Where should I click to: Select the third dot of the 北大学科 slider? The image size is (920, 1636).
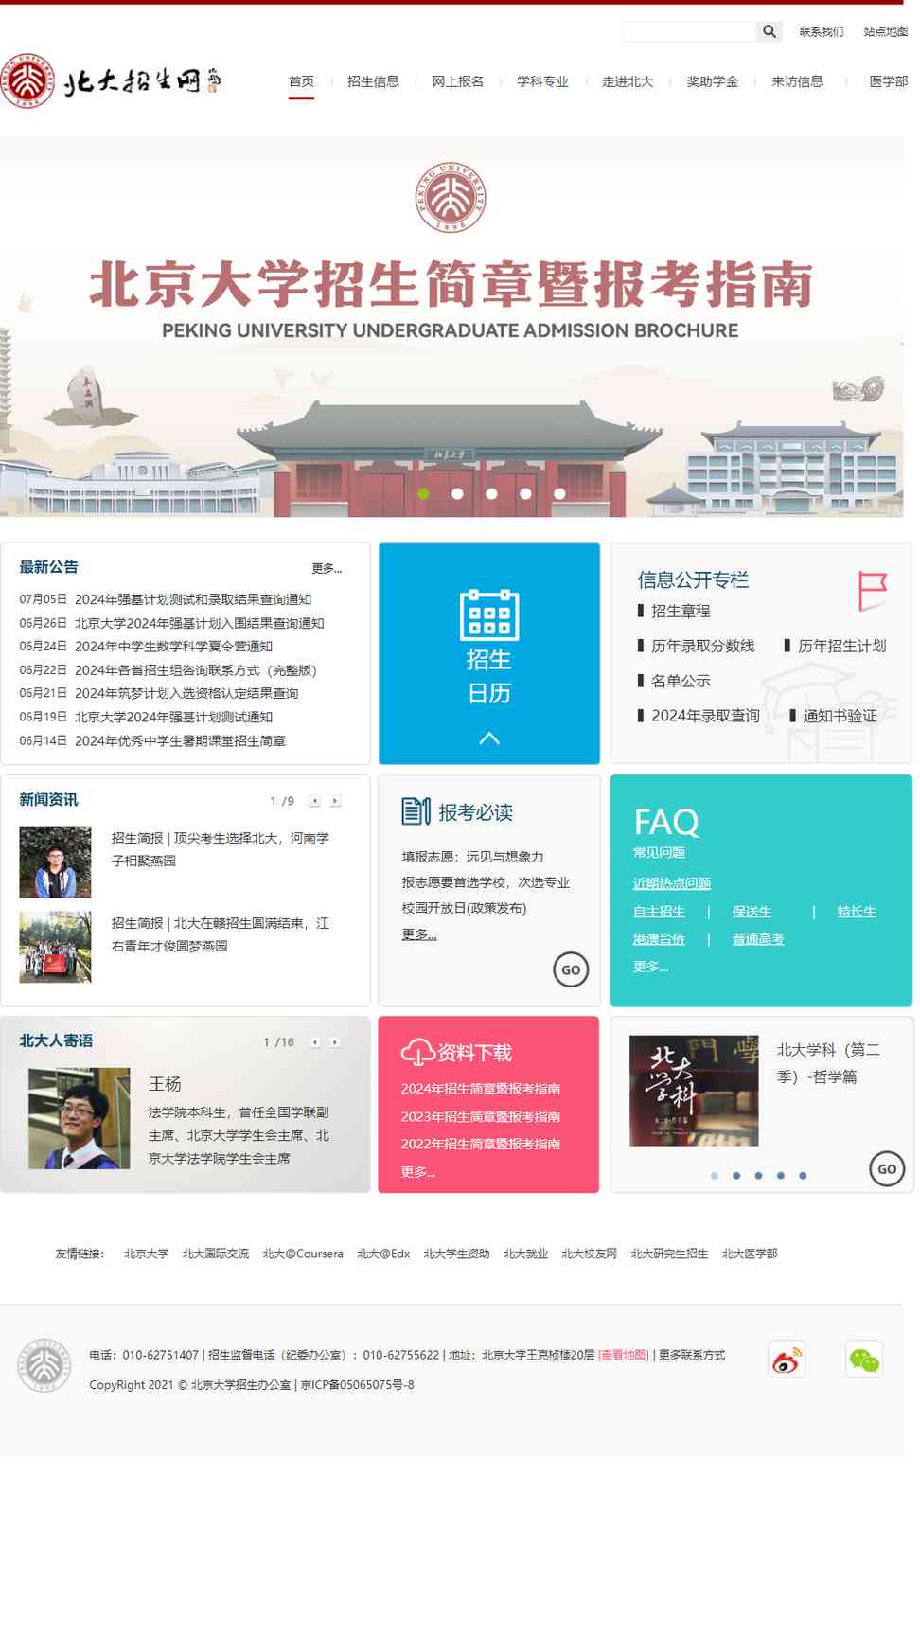[758, 1176]
